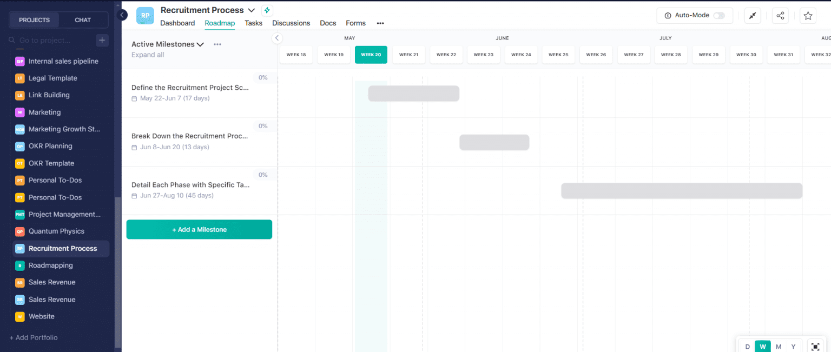Switch to the Tasks tab
The image size is (831, 352).
tap(253, 23)
